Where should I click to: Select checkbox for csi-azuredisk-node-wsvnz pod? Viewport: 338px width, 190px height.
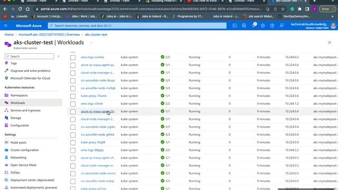pyautogui.click(x=73, y=174)
